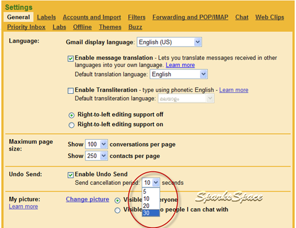
Task: Select Right-to-left editing support on
Action: click(x=72, y=125)
